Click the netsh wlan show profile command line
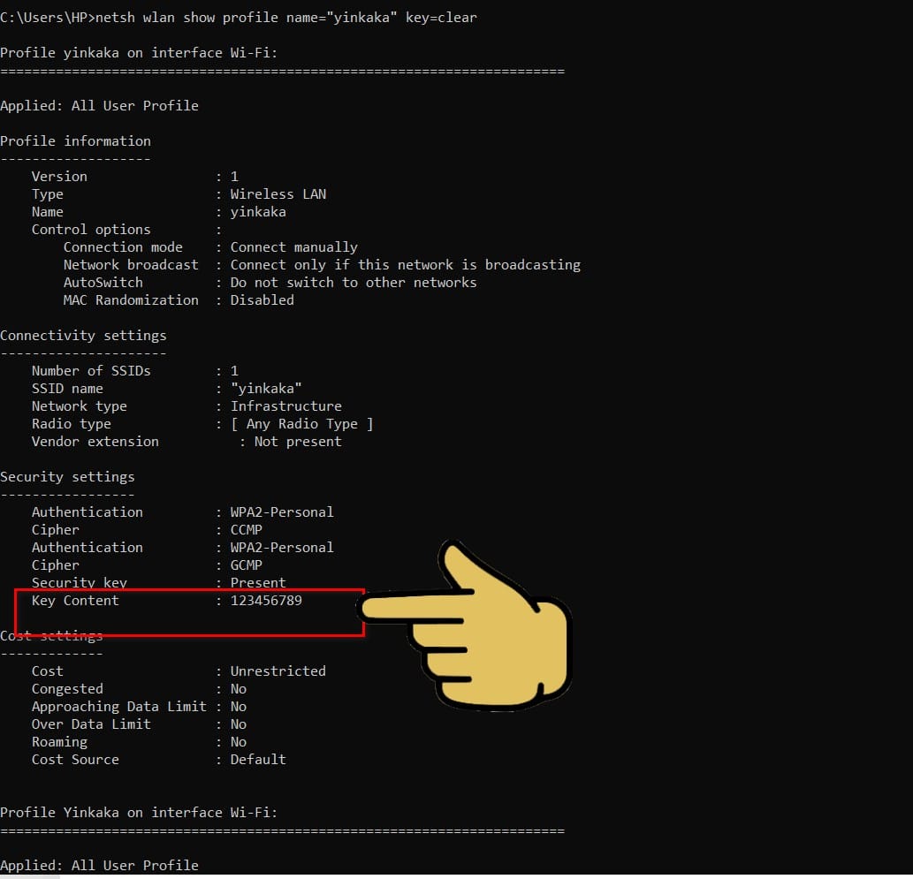The image size is (913, 879). 238,18
